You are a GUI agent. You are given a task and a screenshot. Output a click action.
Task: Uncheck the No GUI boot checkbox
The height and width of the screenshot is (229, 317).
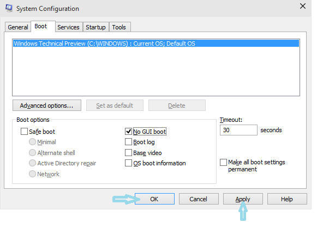(128, 132)
